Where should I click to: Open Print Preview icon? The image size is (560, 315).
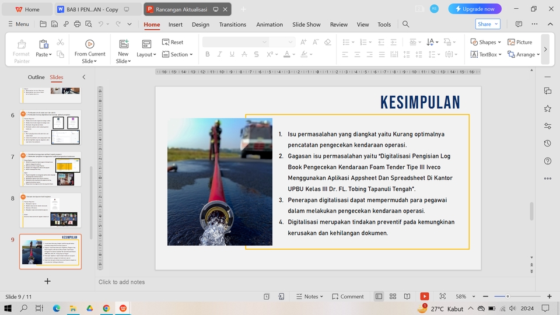tap(89, 24)
